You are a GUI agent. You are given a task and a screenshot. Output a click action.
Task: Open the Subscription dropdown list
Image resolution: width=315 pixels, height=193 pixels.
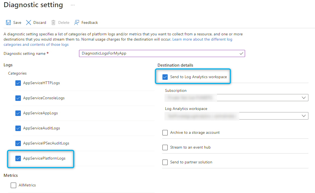tap(261, 98)
